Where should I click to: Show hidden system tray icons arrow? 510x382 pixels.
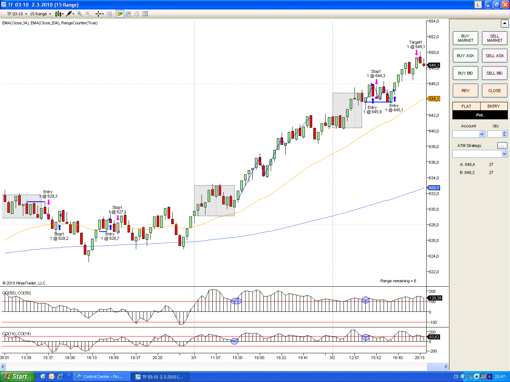click(463, 377)
